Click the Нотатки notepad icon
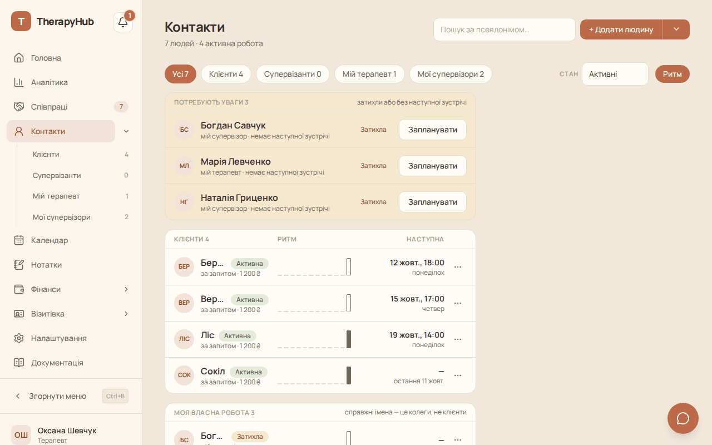The image size is (712, 445). click(19, 265)
